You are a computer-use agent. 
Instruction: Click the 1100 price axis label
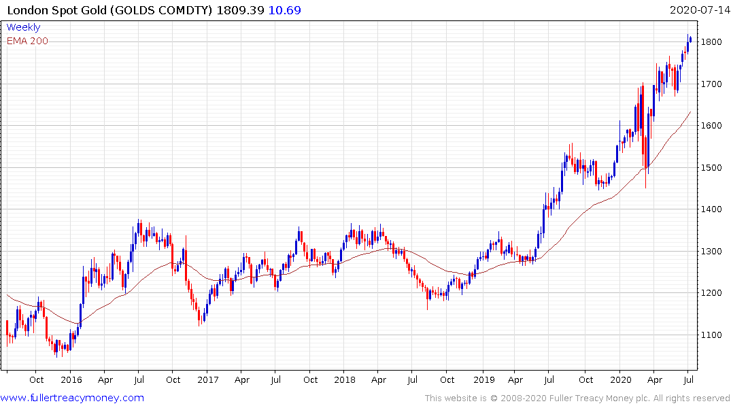click(711, 335)
